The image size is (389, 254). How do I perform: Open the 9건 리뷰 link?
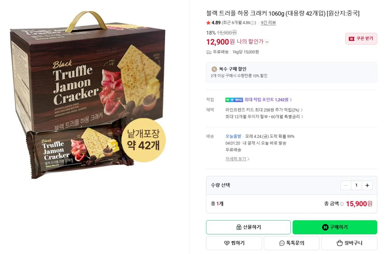tap(268, 23)
